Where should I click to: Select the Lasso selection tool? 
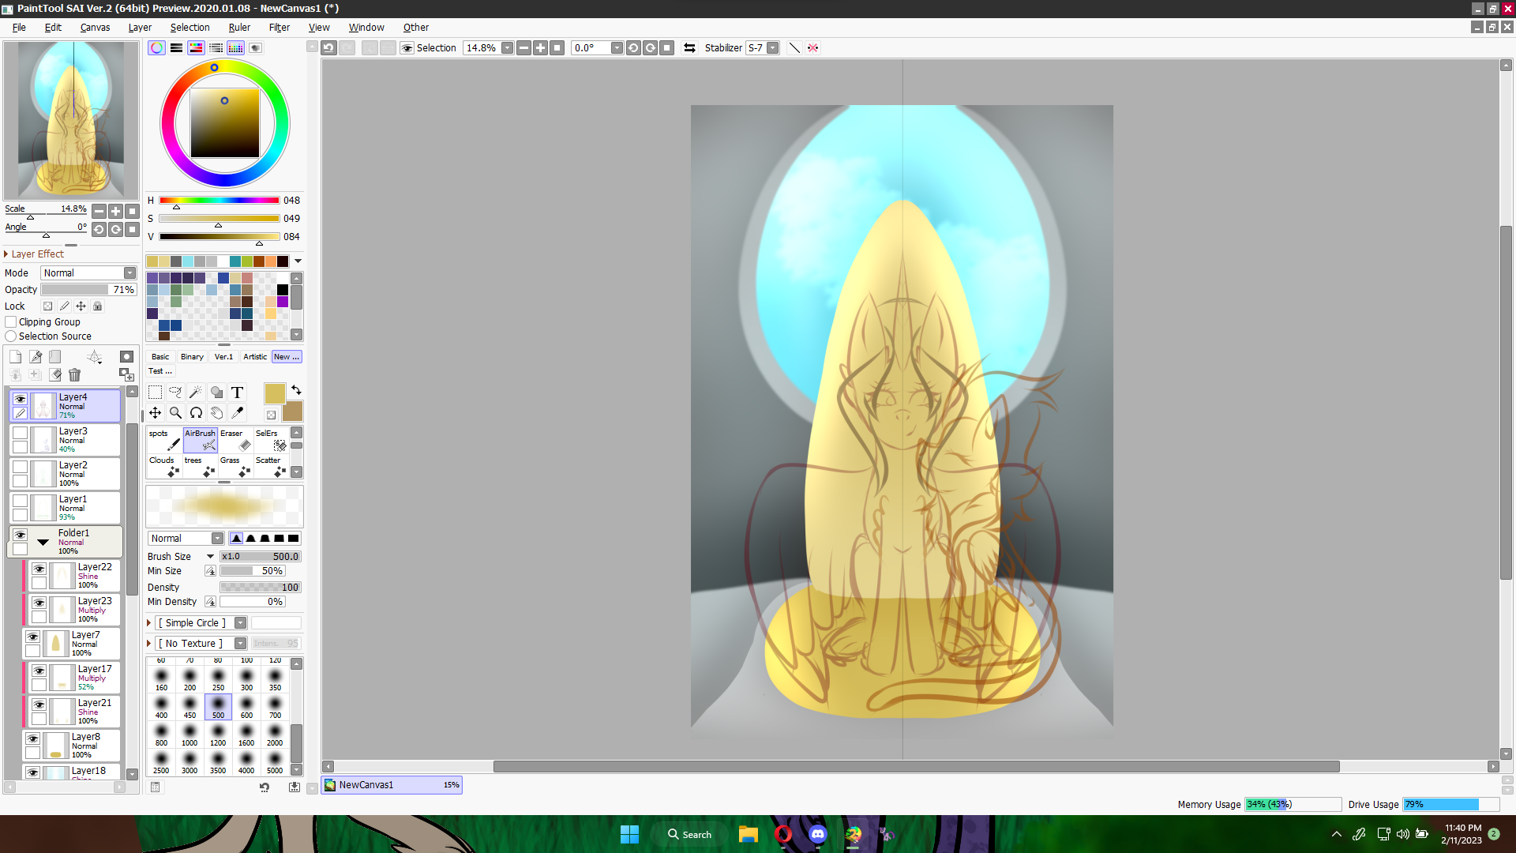175,393
